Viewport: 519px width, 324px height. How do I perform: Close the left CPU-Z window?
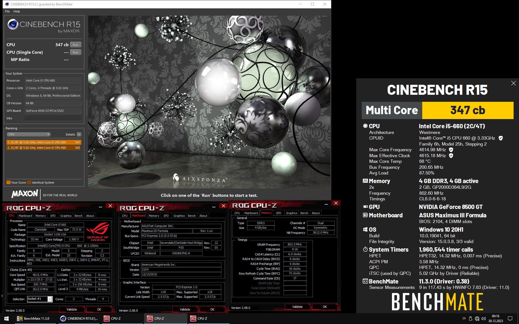pyautogui.click(x=110, y=206)
